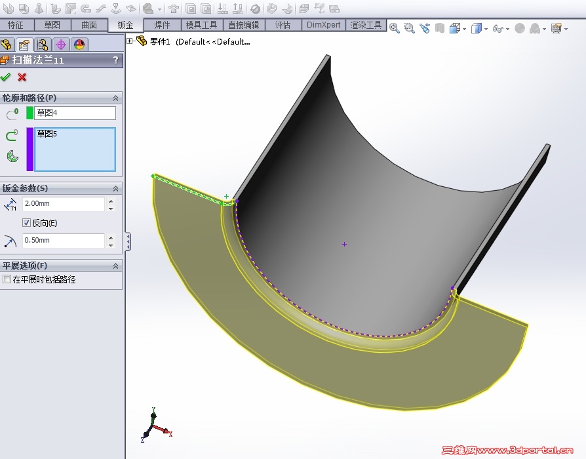Click the Previous View icon
Screen dimensions: 586x459
coord(425,28)
